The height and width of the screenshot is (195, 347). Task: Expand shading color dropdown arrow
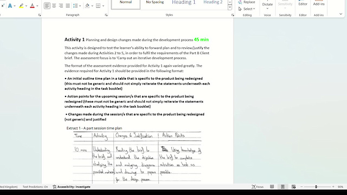(92, 6)
